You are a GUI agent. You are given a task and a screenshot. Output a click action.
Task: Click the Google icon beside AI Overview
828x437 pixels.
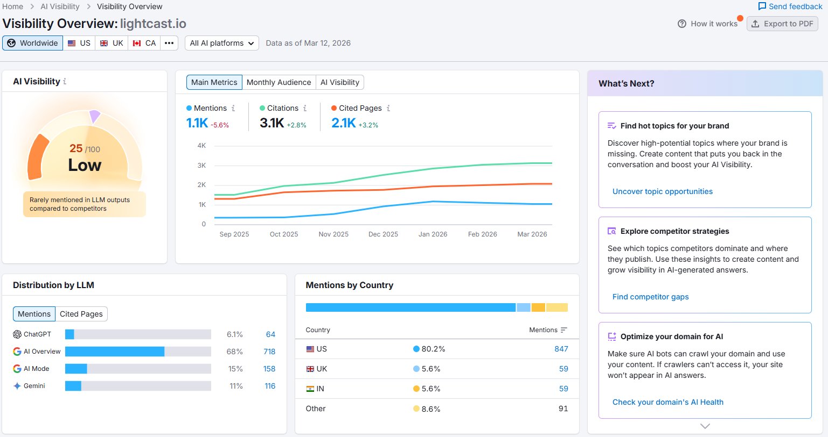[x=17, y=352]
